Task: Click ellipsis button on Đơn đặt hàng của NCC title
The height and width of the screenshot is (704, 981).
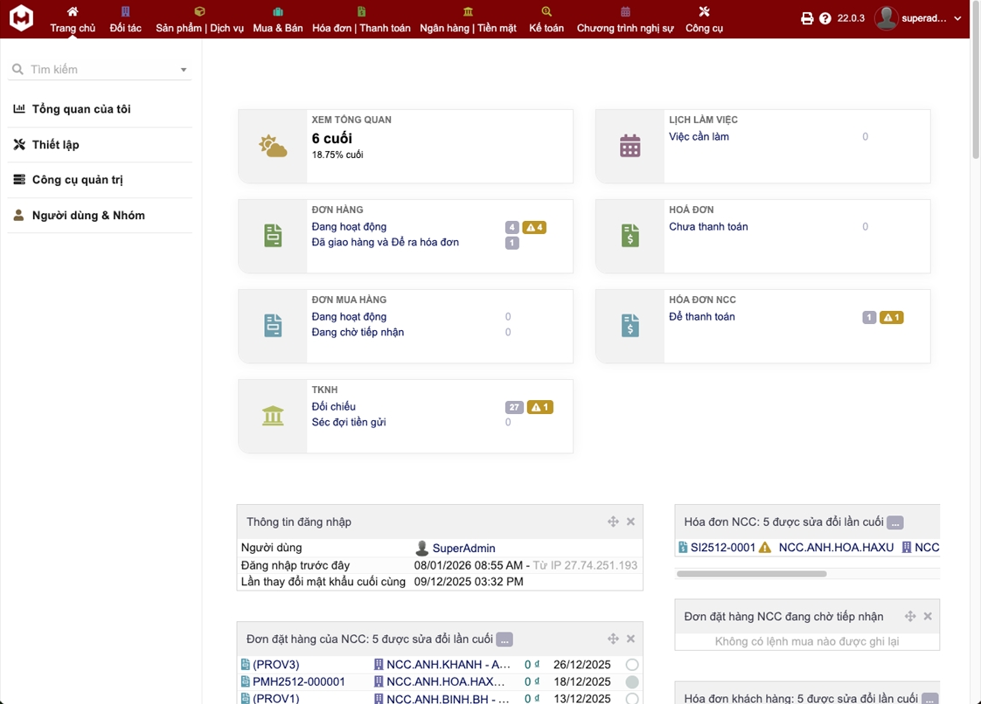Action: click(504, 639)
